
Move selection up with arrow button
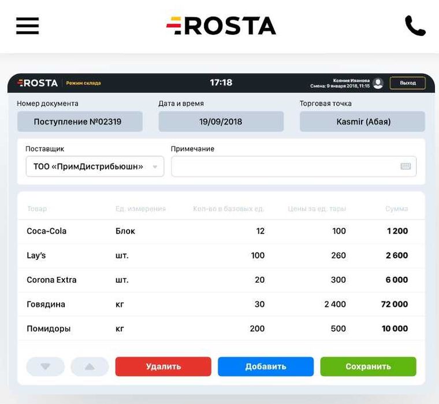(x=90, y=366)
